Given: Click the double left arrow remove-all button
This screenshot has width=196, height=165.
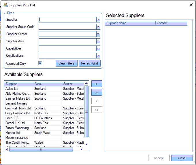Looking at the screenshot, I should pyautogui.click(x=97, y=110).
